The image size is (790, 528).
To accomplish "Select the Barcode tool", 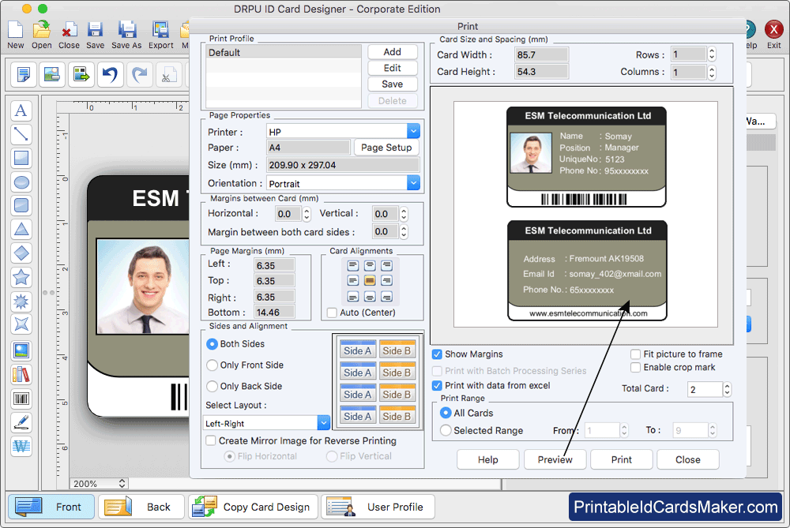I will 21,399.
